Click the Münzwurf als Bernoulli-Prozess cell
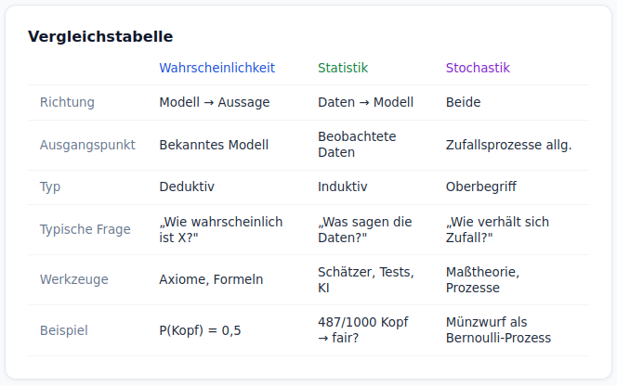Image resolution: width=617 pixels, height=386 pixels. (499, 329)
